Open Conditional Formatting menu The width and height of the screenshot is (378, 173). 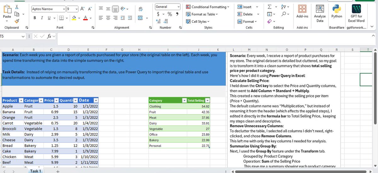click(208, 7)
